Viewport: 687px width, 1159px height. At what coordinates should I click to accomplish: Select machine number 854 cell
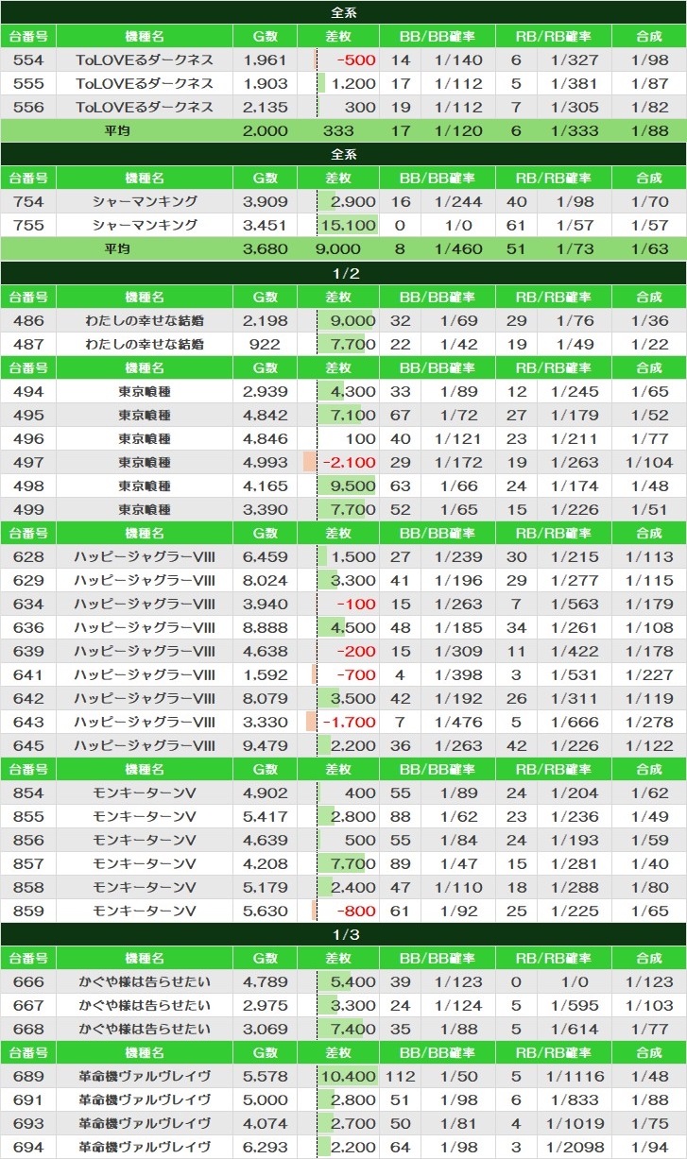[x=28, y=793]
